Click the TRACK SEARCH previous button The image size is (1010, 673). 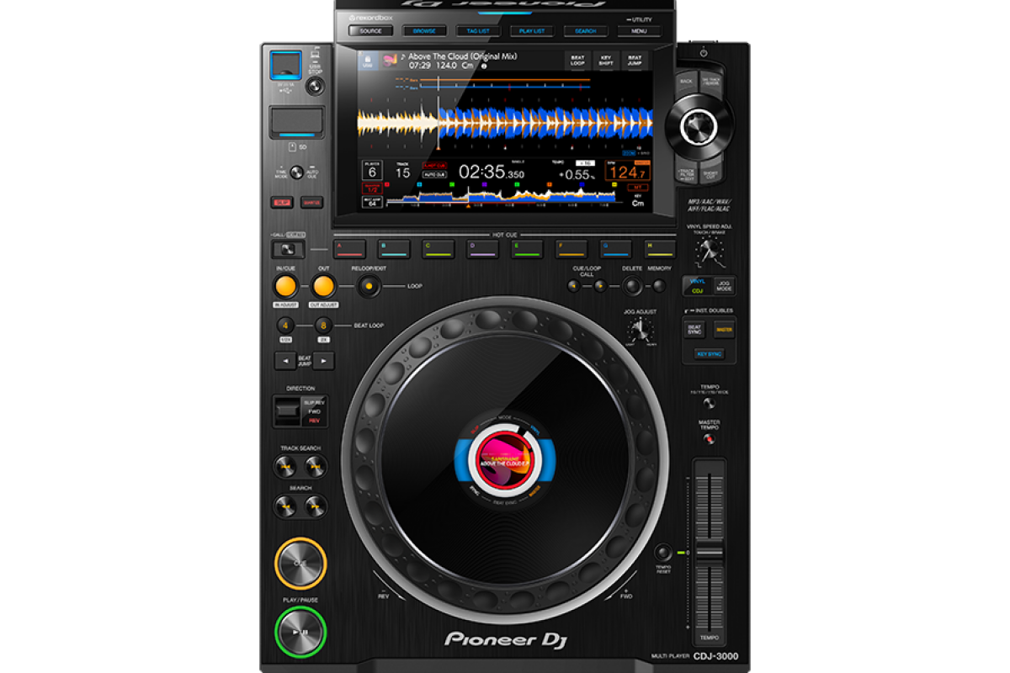[286, 466]
